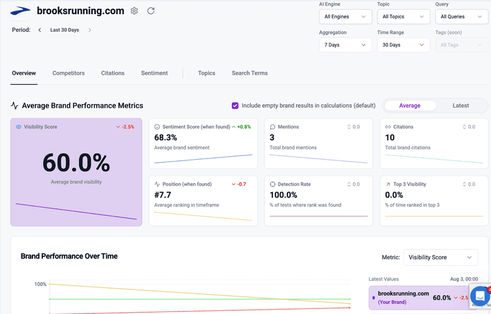Open the Time Range 30 Days selector

403,45
